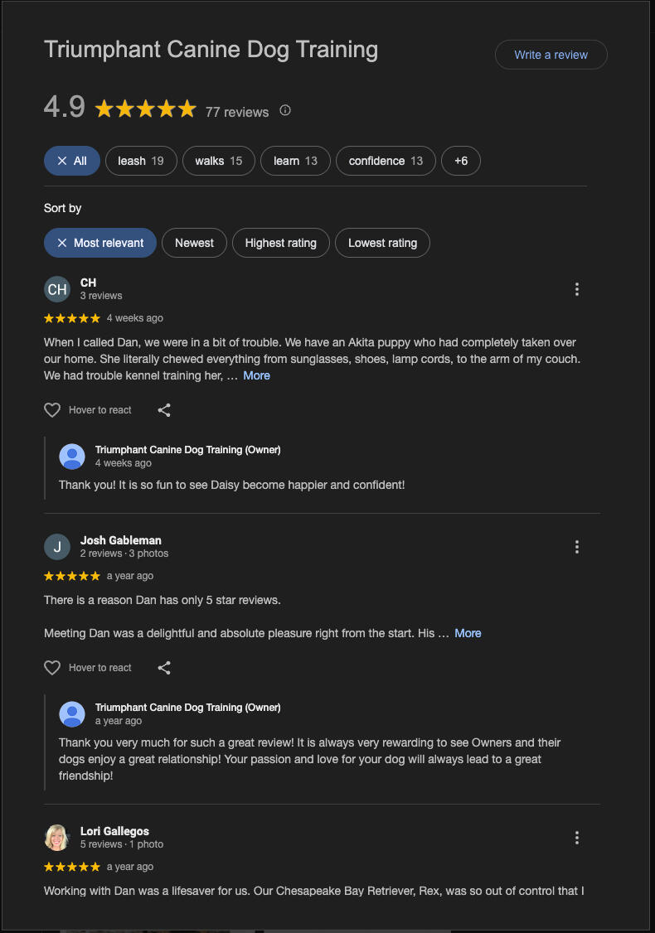
Task: Clear the Most relevant sort chip
Action: coord(100,243)
